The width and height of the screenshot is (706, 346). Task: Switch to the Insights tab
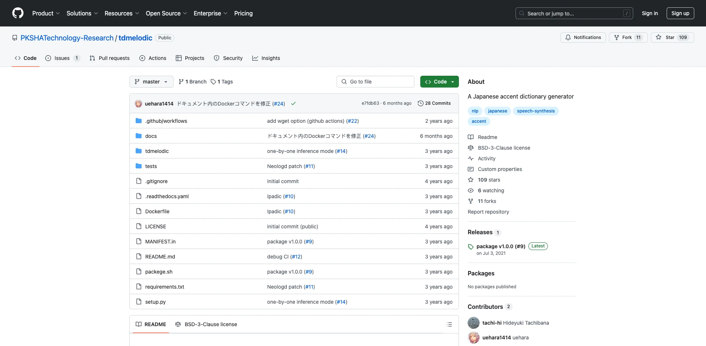[266, 58]
